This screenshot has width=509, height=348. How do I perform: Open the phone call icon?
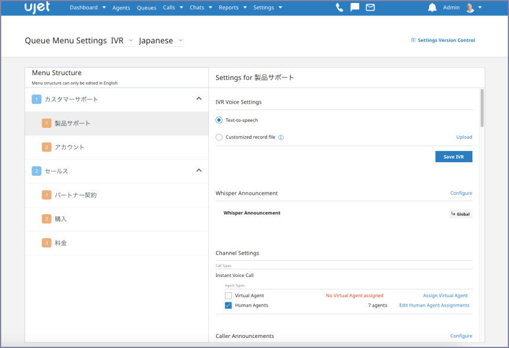click(x=340, y=8)
